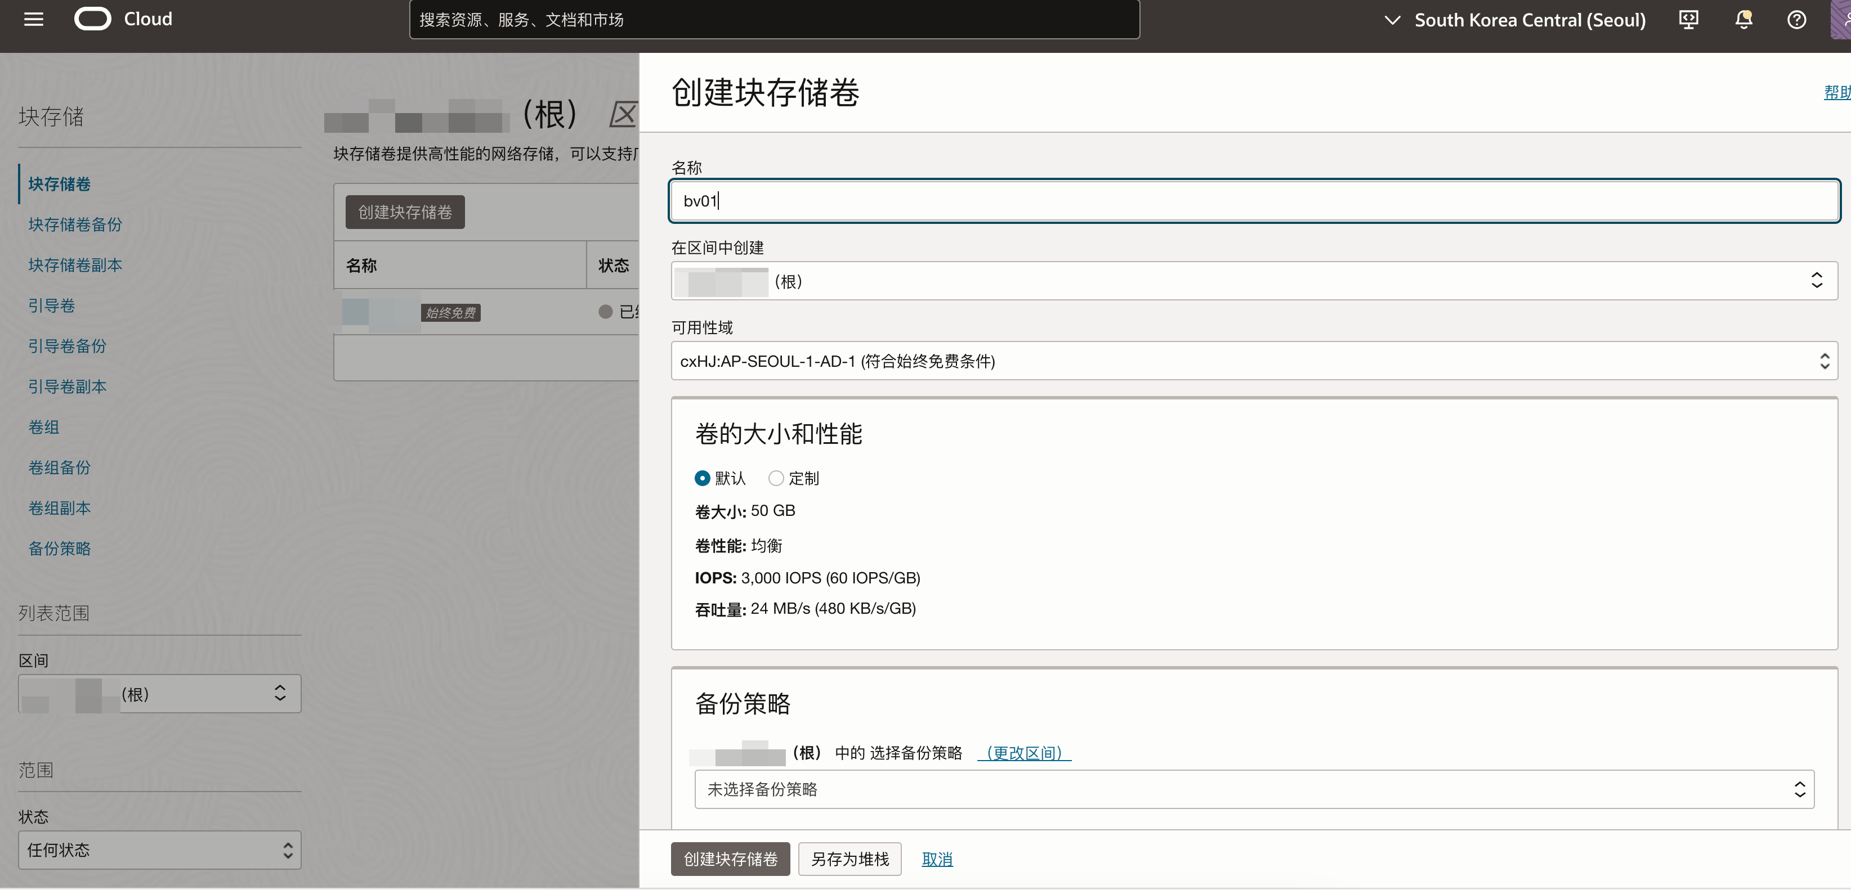This screenshot has height=890, width=1851.
Task: Open 卷组备份 in the sidebar
Action: (60, 467)
